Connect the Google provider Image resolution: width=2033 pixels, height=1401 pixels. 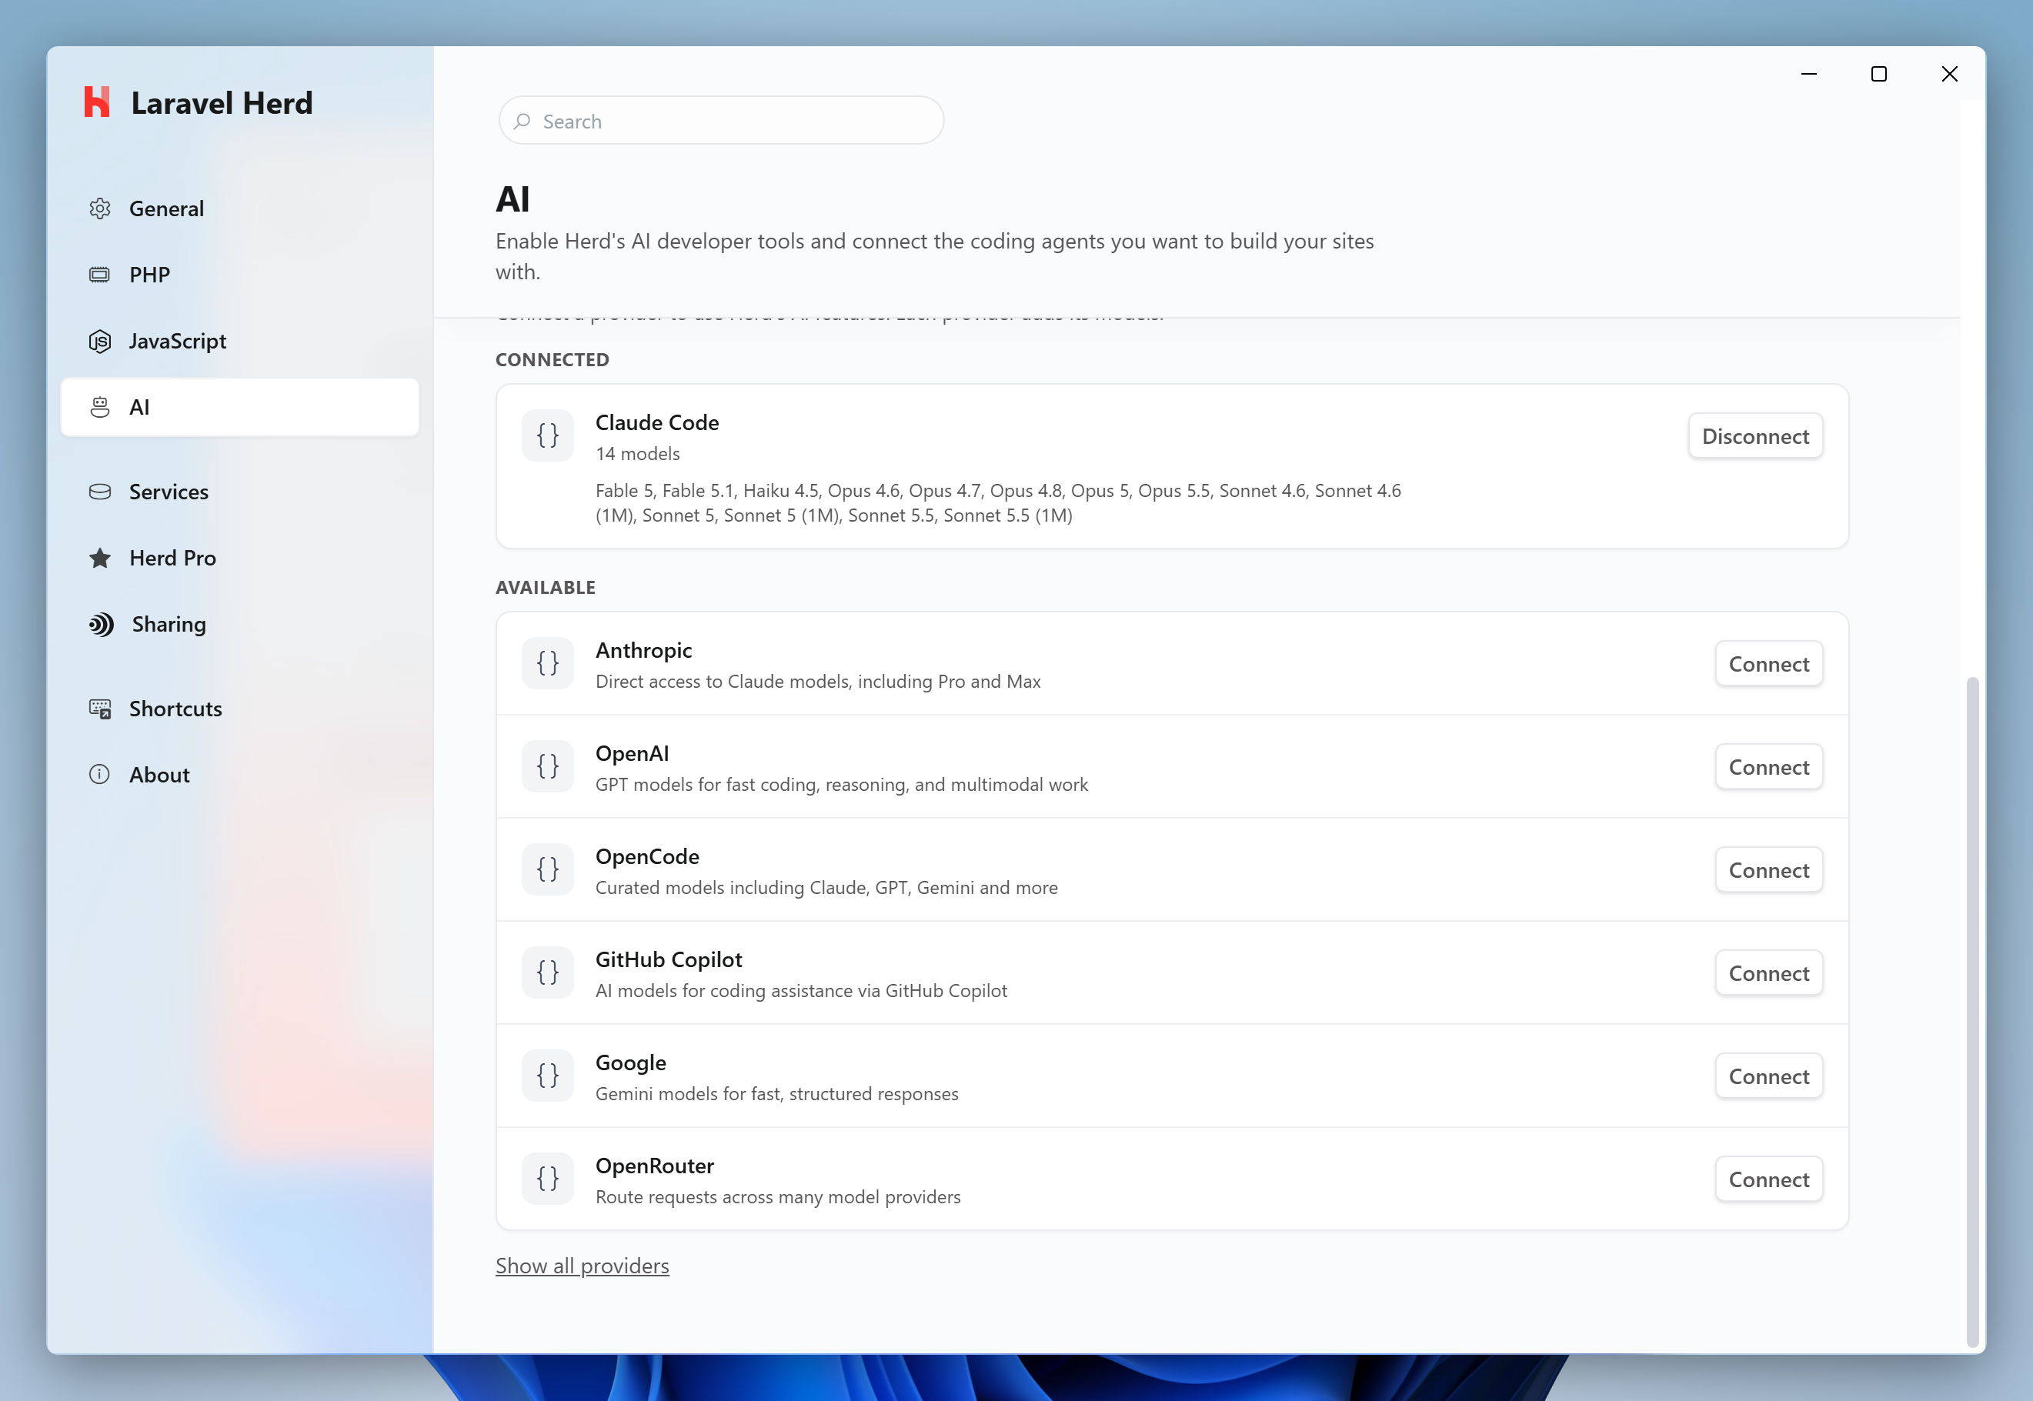click(1769, 1077)
